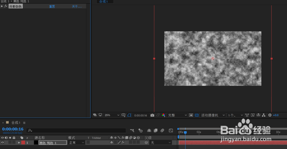Click the 02s mark on the time ruler
The image size is (287, 149).
pos(199,132)
